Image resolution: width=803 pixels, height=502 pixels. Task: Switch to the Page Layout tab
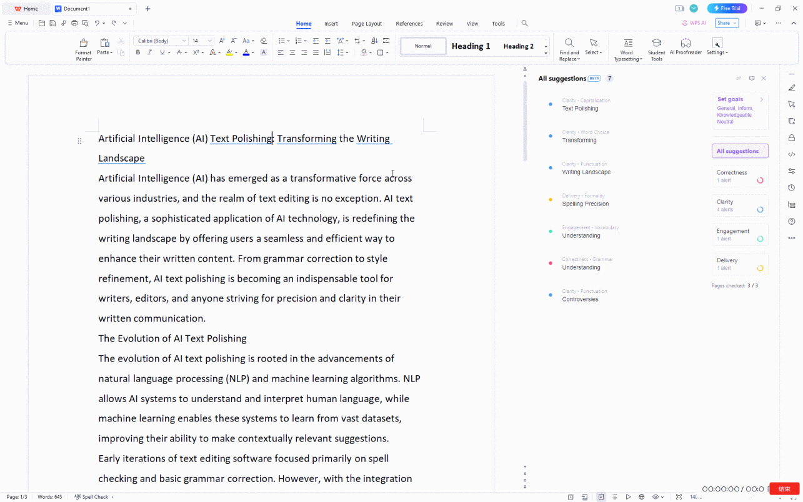point(367,24)
